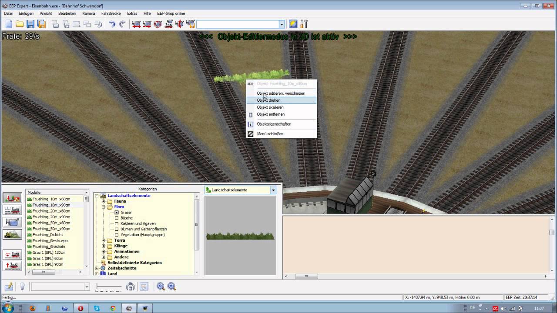Click the Open folder icon in toolbar

coord(20,24)
